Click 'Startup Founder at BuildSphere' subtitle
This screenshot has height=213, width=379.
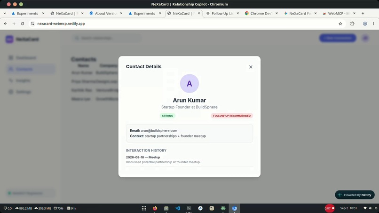coord(189,107)
